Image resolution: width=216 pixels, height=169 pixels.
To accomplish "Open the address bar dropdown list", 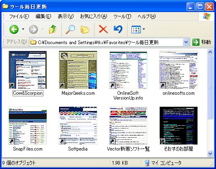I will 186,42.
